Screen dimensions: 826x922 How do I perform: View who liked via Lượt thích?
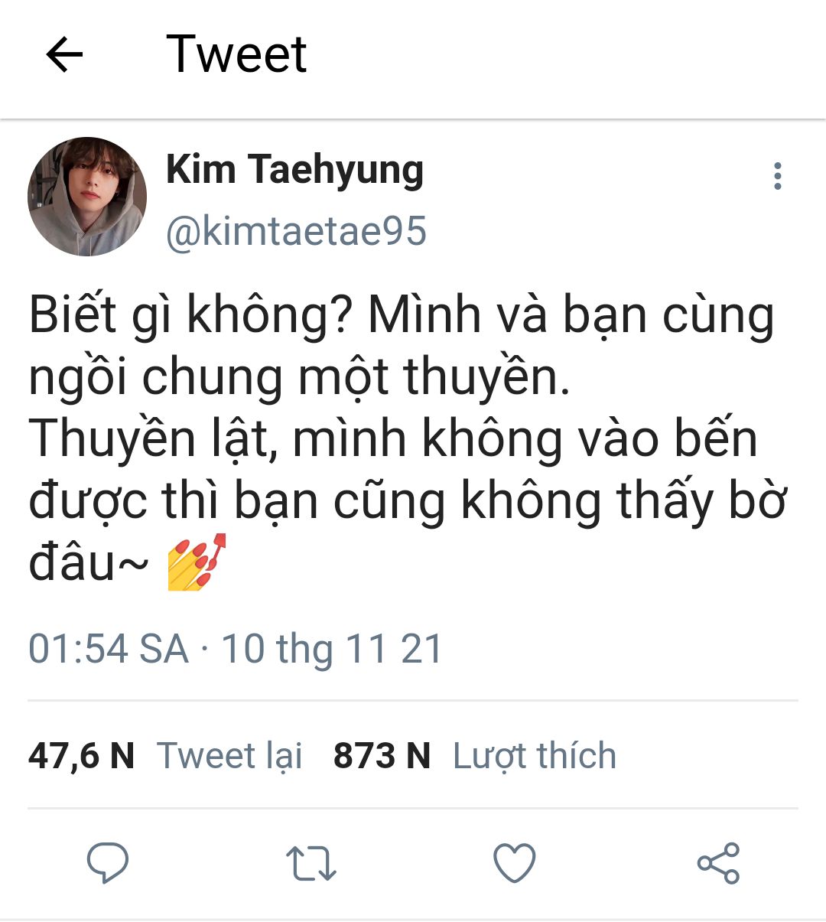pyautogui.click(x=534, y=756)
